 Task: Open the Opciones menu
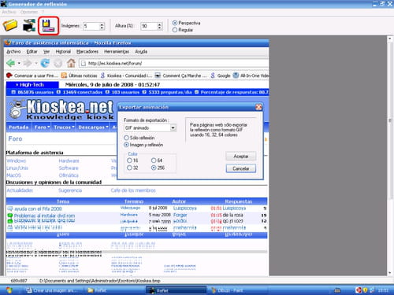point(29,12)
